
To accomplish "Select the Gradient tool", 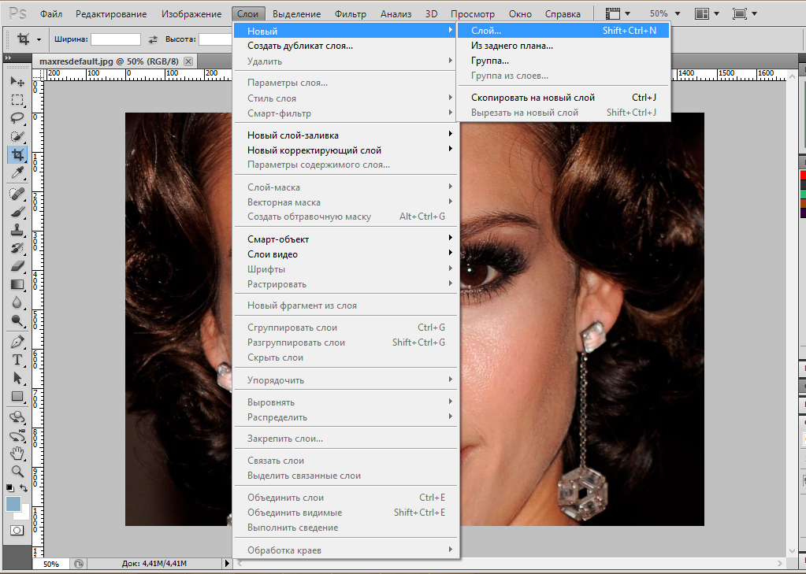I will click(17, 284).
